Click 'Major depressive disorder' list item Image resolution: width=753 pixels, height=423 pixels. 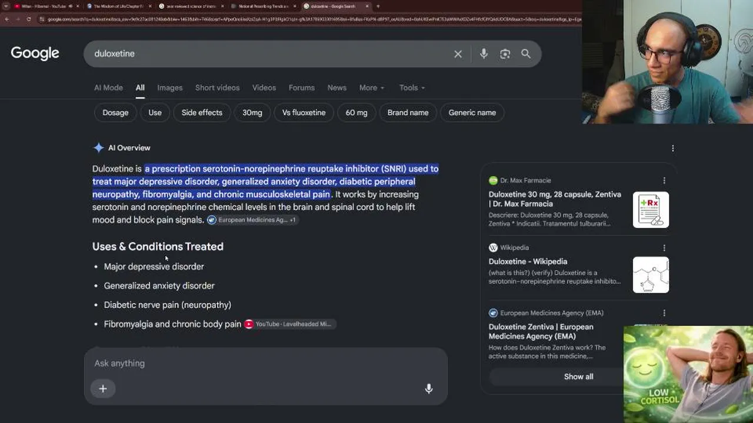(x=154, y=267)
